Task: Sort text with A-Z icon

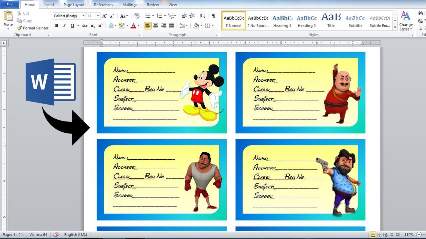Action: point(202,16)
